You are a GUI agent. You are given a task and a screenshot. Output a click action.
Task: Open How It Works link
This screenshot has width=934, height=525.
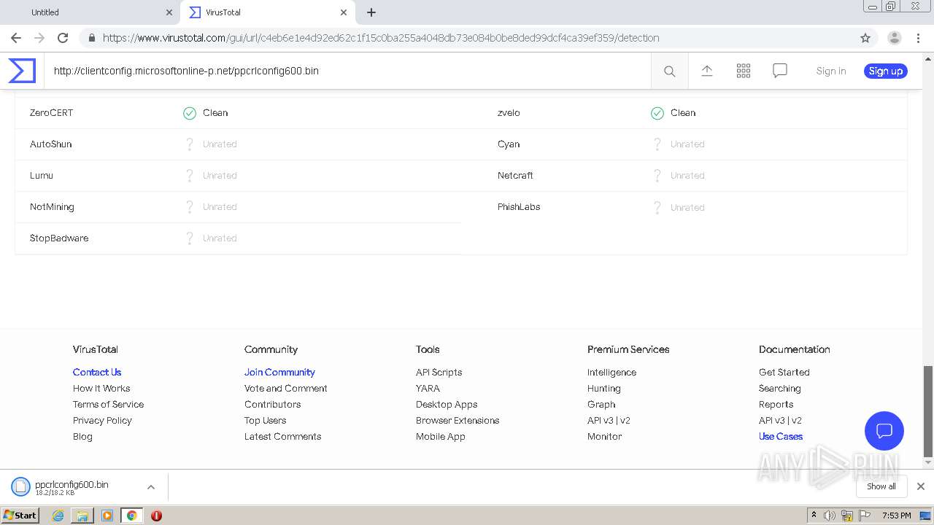point(101,388)
